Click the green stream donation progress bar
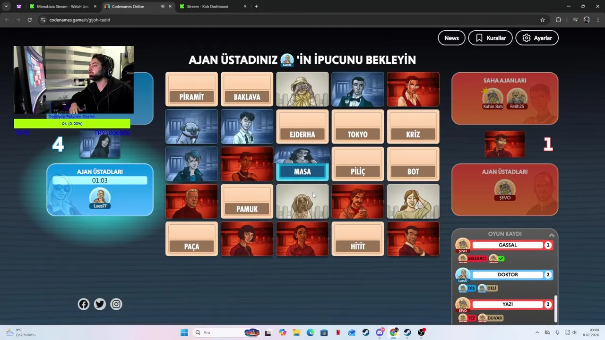Image resolution: width=605 pixels, height=340 pixels. tap(72, 124)
